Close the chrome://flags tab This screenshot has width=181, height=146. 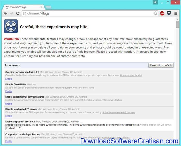(x=41, y=7)
